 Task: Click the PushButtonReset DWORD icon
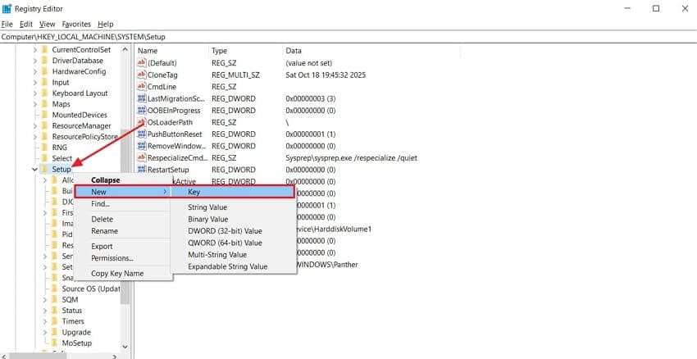click(142, 134)
